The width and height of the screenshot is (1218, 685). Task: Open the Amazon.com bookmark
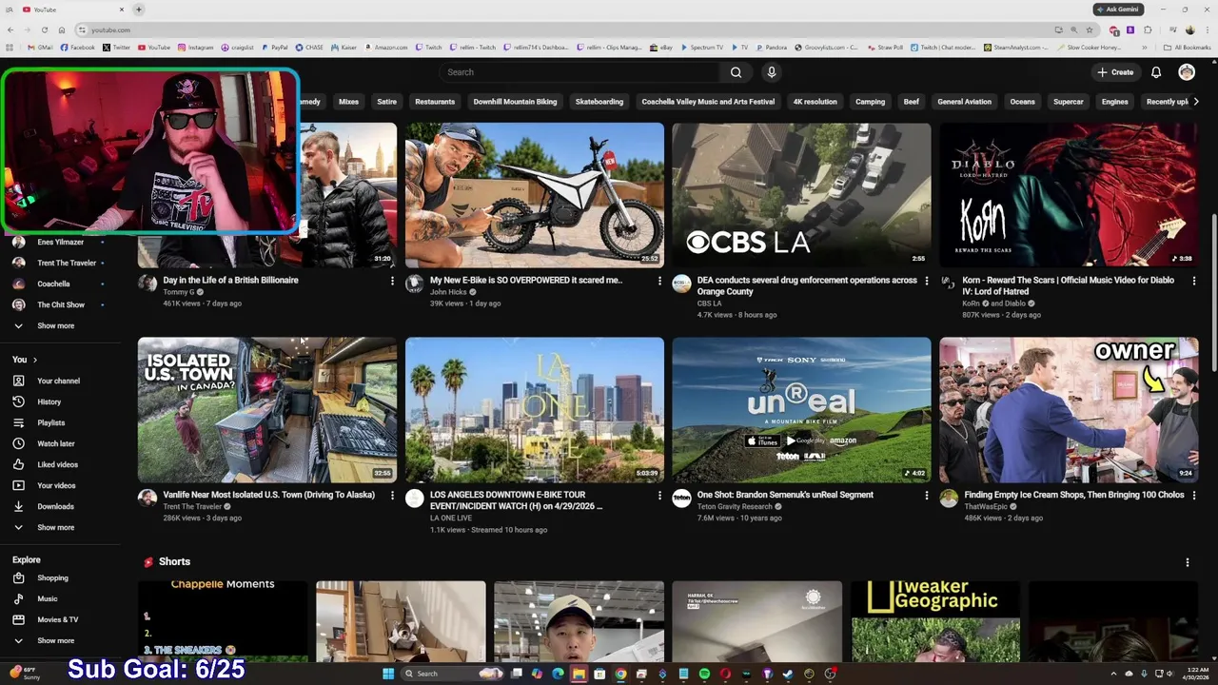click(x=385, y=48)
